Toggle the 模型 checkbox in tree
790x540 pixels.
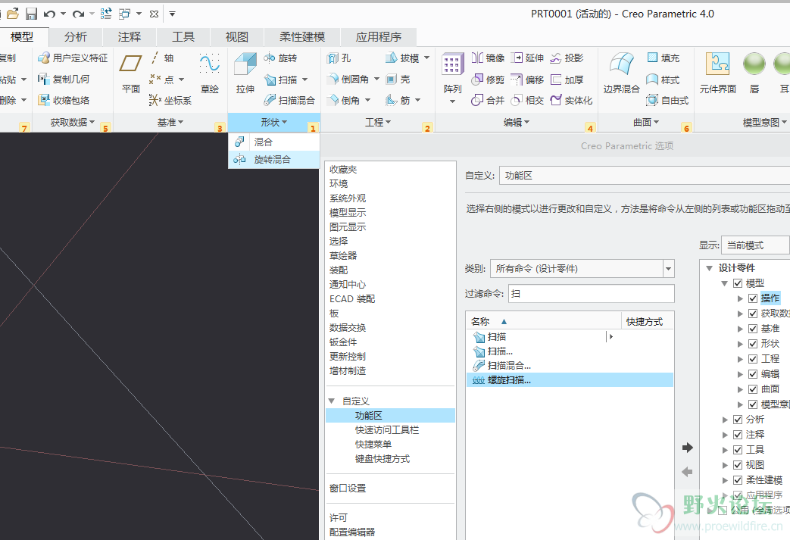click(x=738, y=283)
